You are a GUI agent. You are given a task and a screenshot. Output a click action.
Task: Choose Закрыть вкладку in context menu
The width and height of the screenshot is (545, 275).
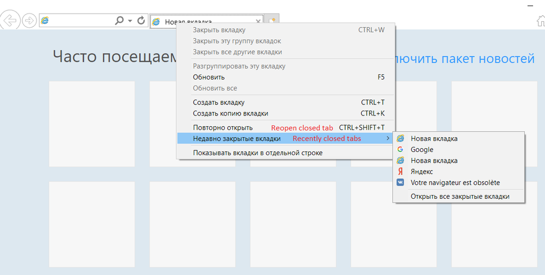[285, 30]
